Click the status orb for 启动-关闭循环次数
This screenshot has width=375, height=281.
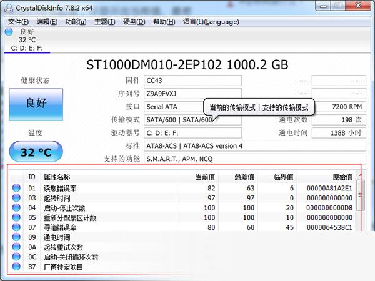pyautogui.click(x=16, y=257)
